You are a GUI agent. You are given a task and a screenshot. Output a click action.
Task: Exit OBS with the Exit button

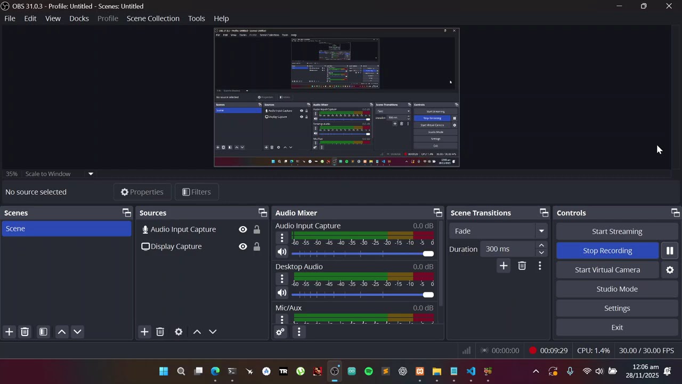pyautogui.click(x=617, y=327)
